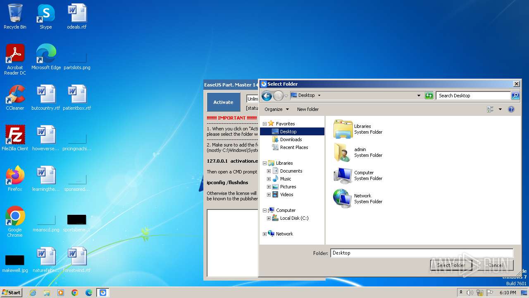Expand the Pictures library node
Viewport: 529px width, 298px height.
pyautogui.click(x=269, y=187)
